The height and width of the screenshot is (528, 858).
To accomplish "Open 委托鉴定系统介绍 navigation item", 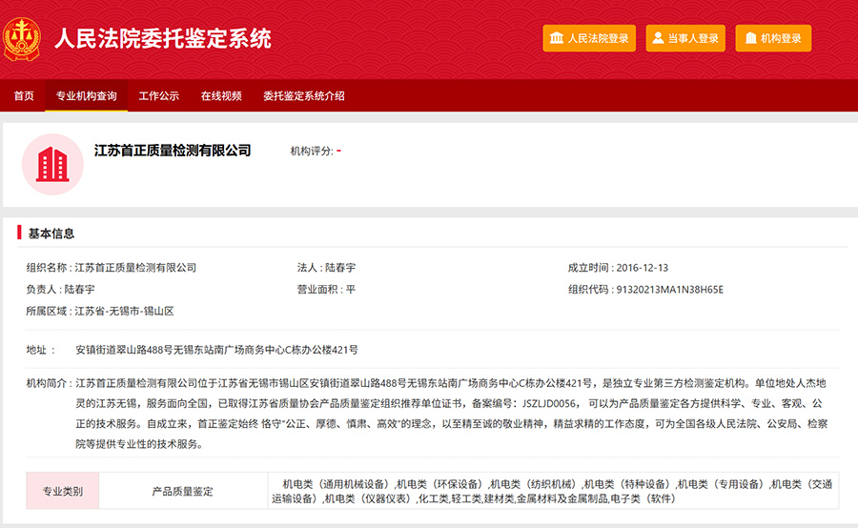I will click(x=304, y=95).
